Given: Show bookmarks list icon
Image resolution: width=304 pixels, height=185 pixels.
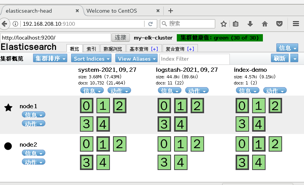Looking at the screenshot, I should pos(236,24).
